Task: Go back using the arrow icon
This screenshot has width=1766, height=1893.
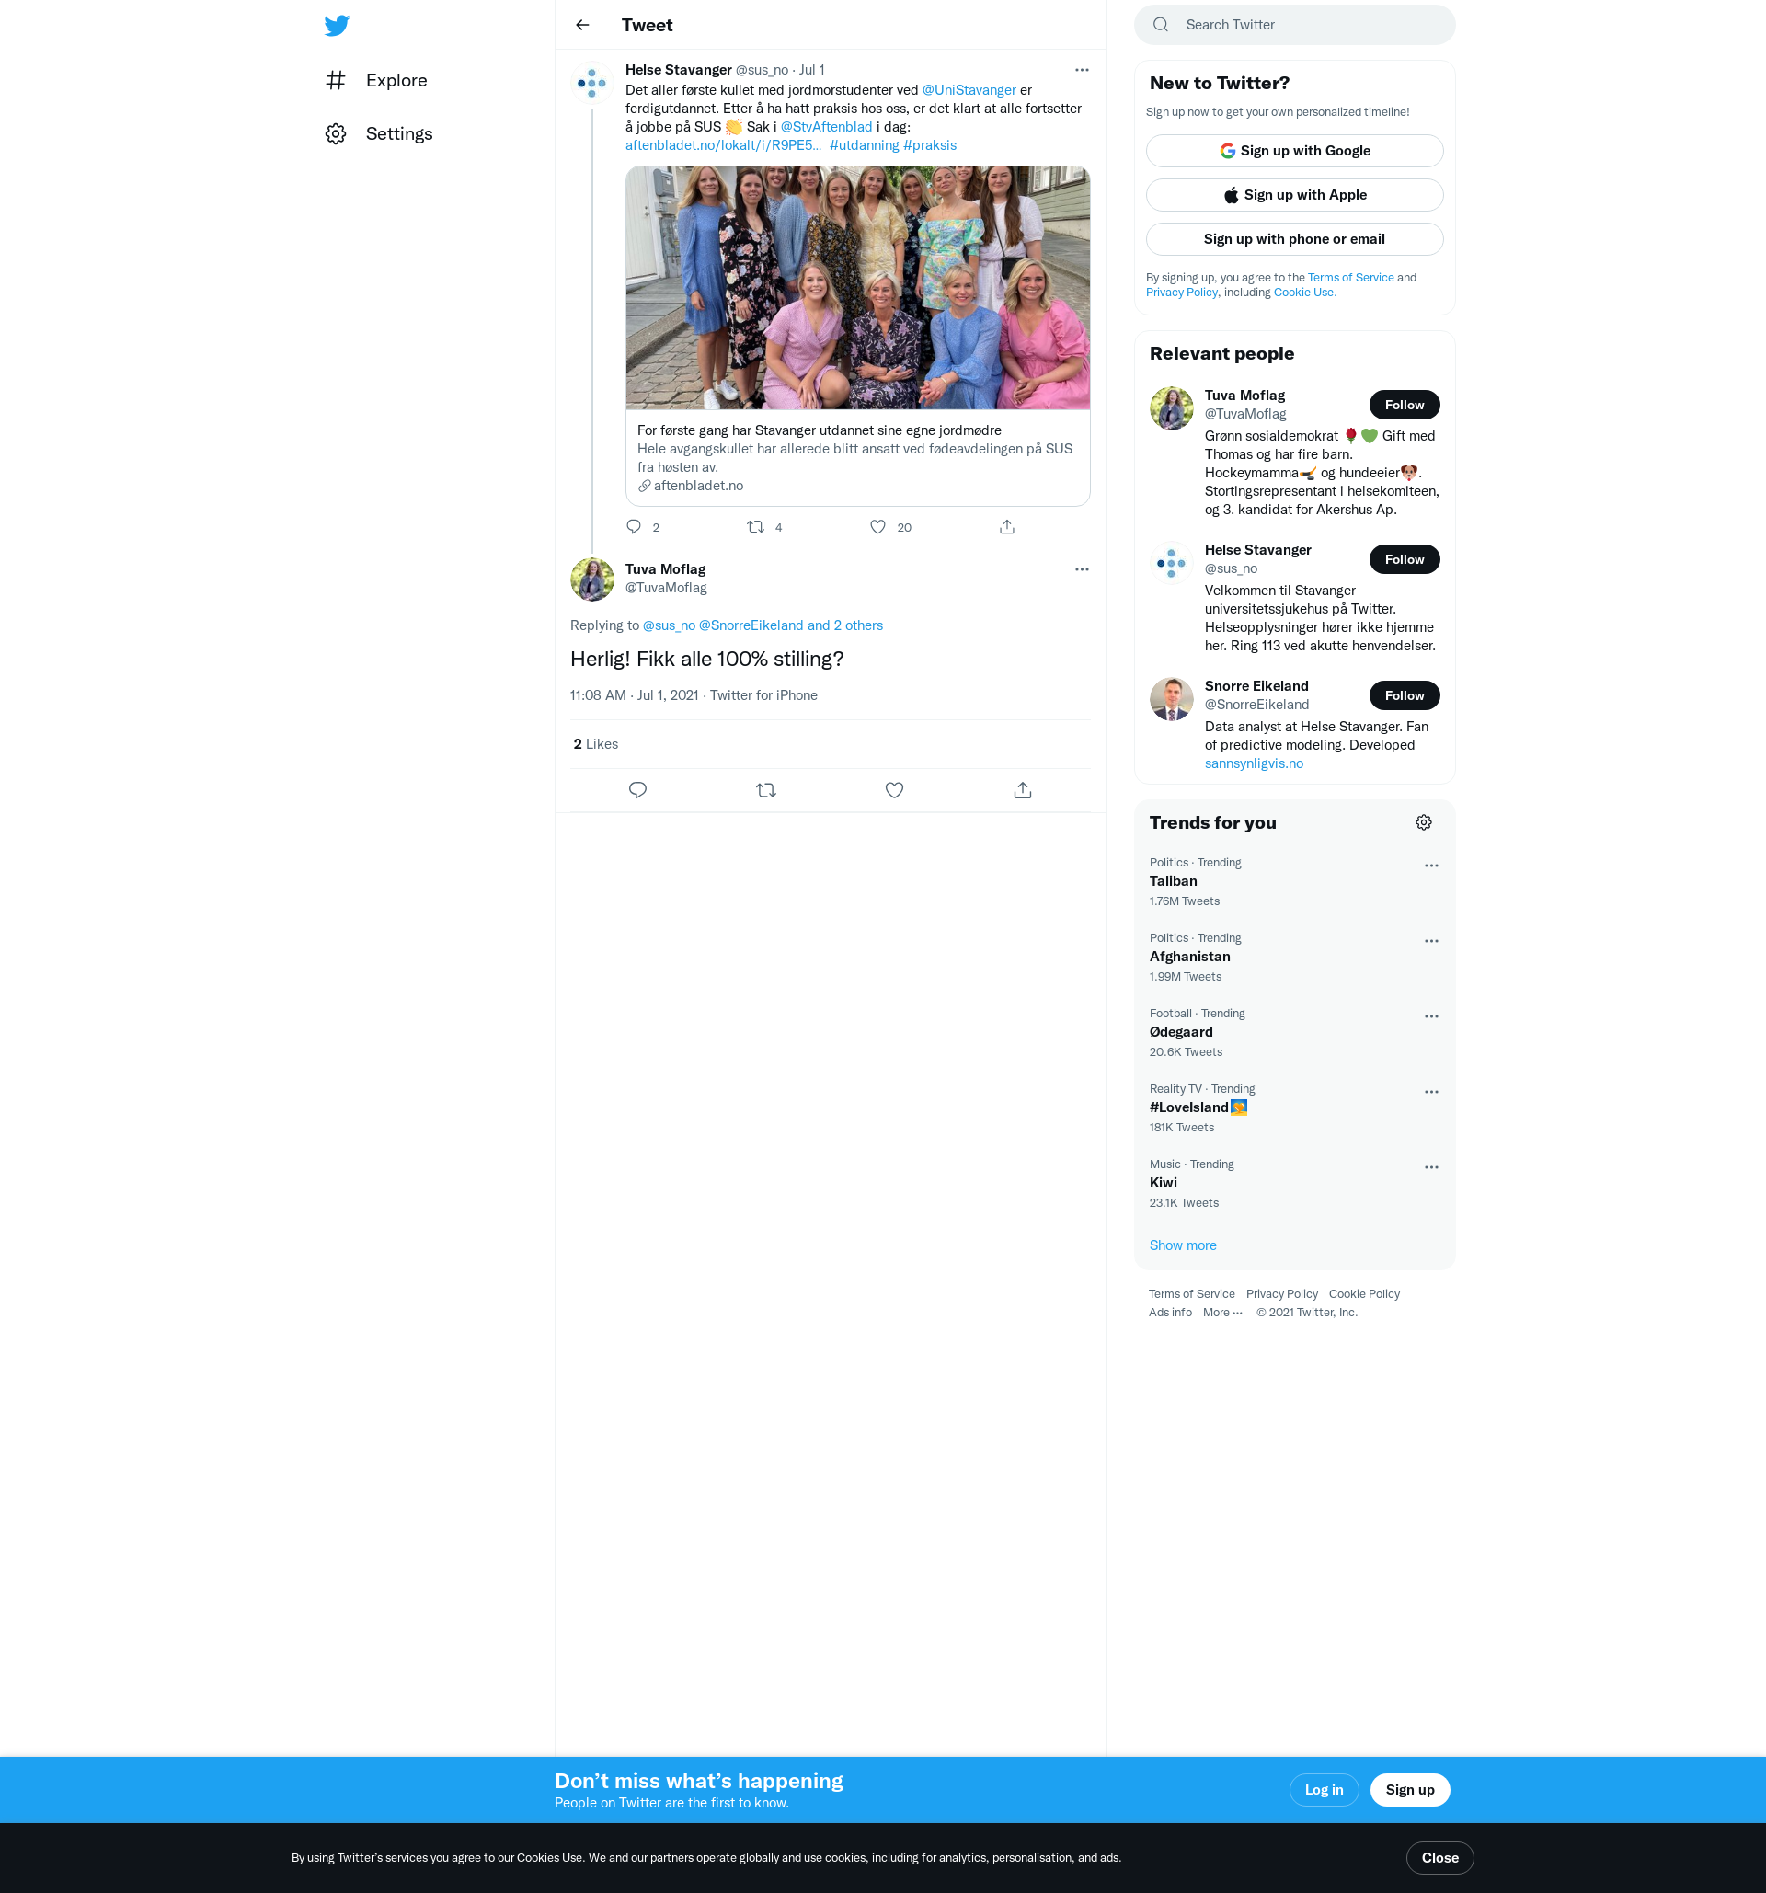Action: [x=582, y=25]
